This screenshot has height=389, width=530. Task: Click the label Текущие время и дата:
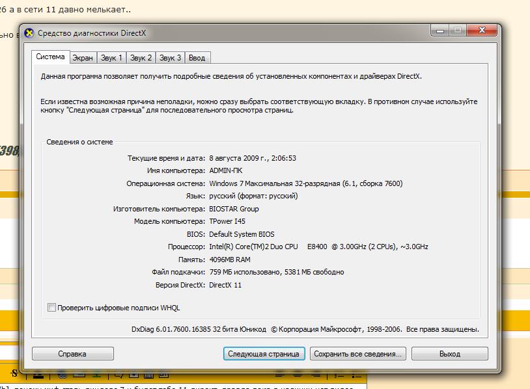click(166, 158)
